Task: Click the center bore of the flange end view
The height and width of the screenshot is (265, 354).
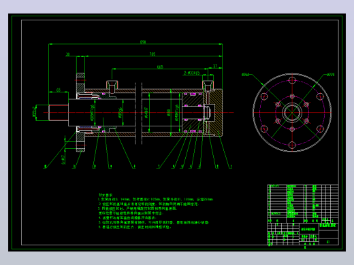Action: click(x=292, y=112)
